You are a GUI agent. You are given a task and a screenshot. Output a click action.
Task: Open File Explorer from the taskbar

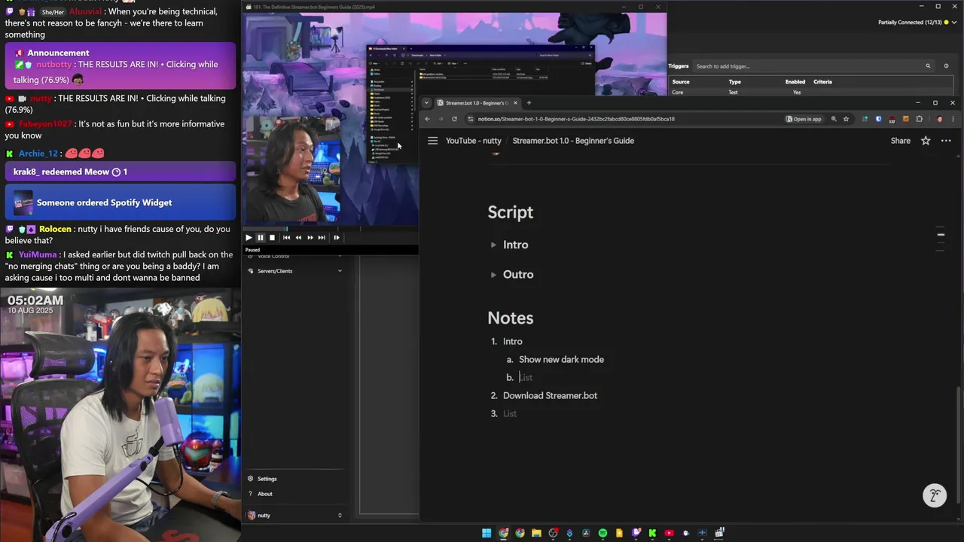[536, 533]
